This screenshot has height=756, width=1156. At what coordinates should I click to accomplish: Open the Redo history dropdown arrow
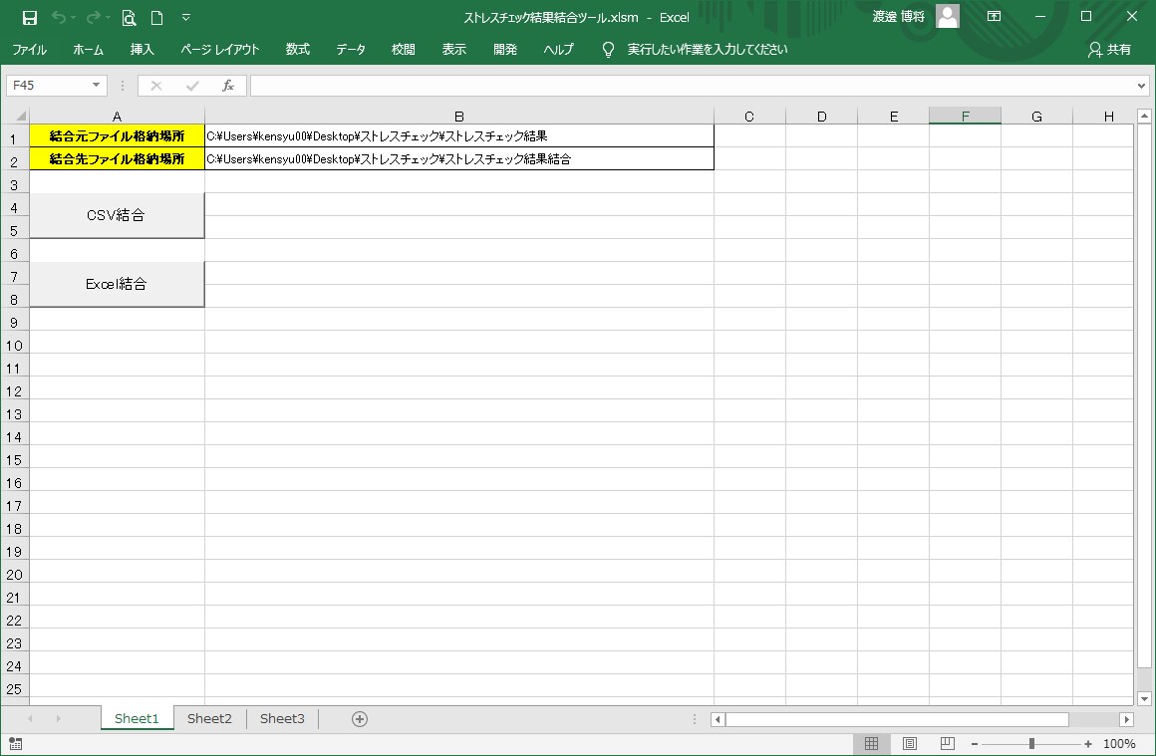pyautogui.click(x=109, y=18)
